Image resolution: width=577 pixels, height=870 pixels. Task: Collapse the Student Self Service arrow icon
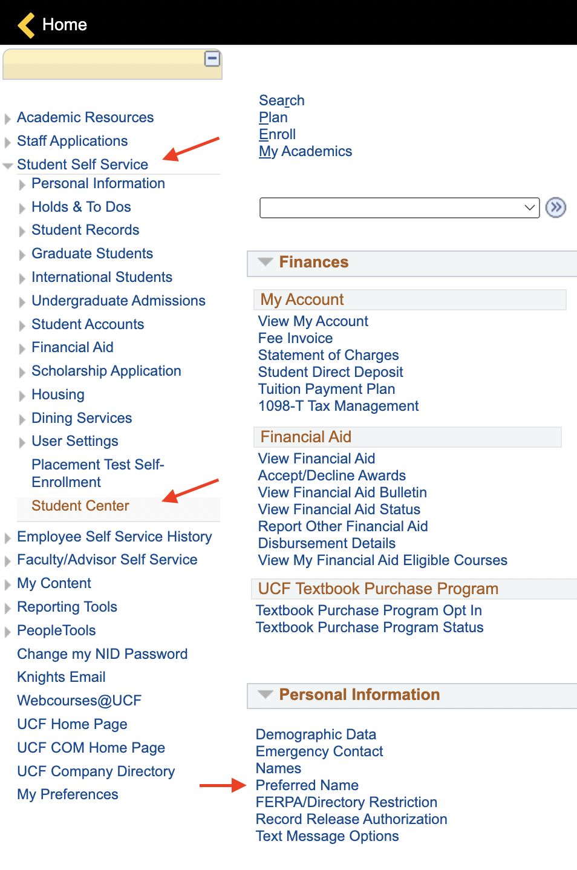click(8, 165)
